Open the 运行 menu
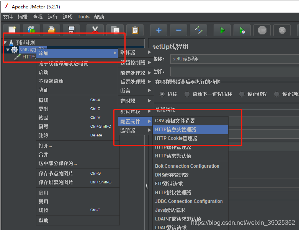Image resolution: width=299 pixels, height=230 pixels. coord(52,17)
